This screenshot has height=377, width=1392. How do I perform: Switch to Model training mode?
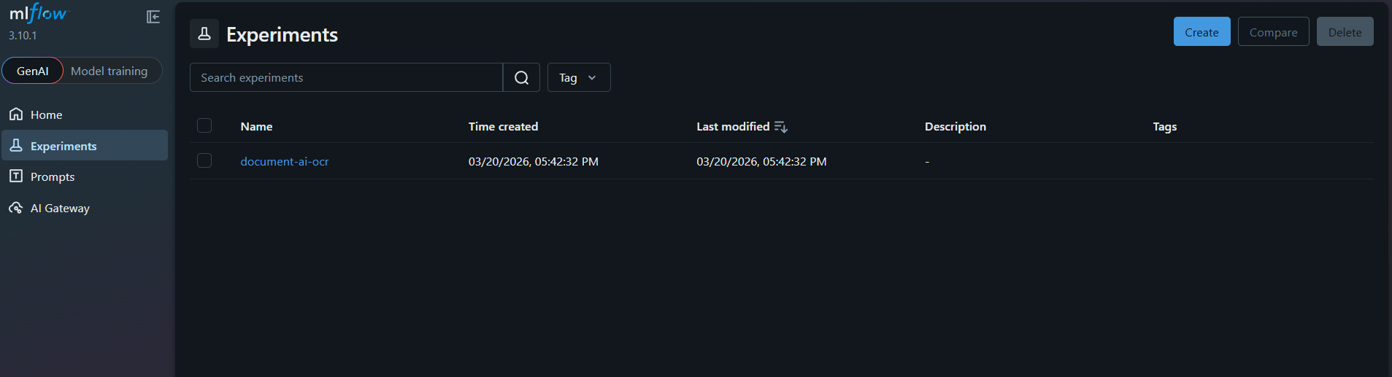click(109, 71)
